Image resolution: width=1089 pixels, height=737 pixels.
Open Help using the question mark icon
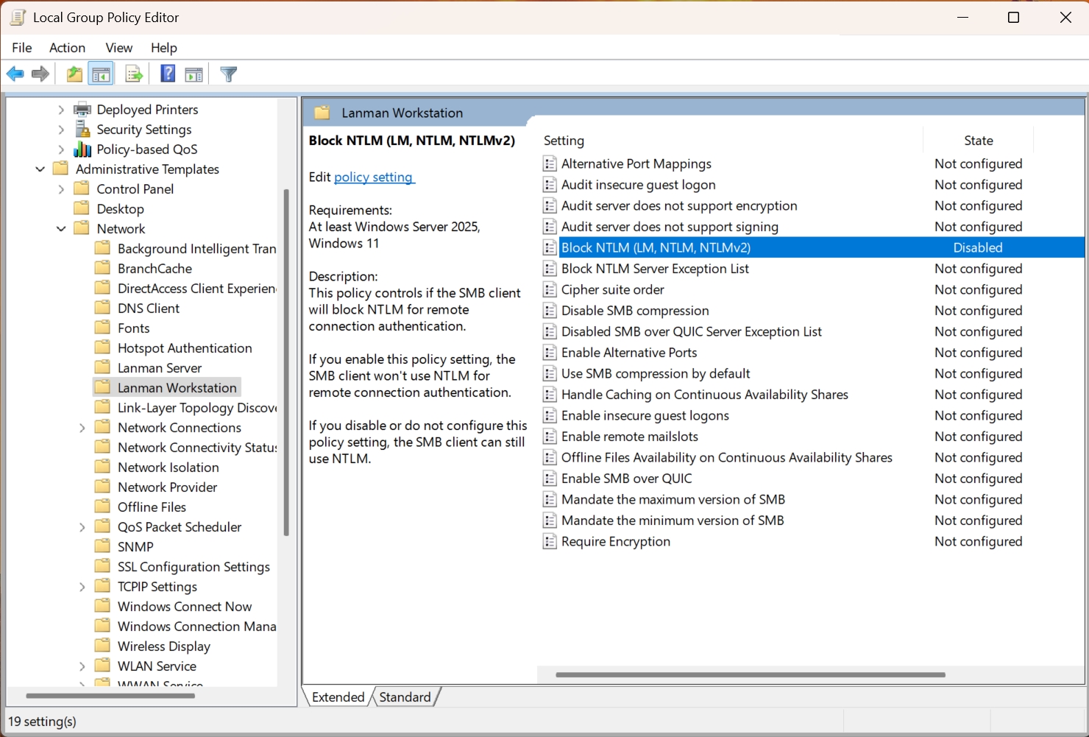168,74
